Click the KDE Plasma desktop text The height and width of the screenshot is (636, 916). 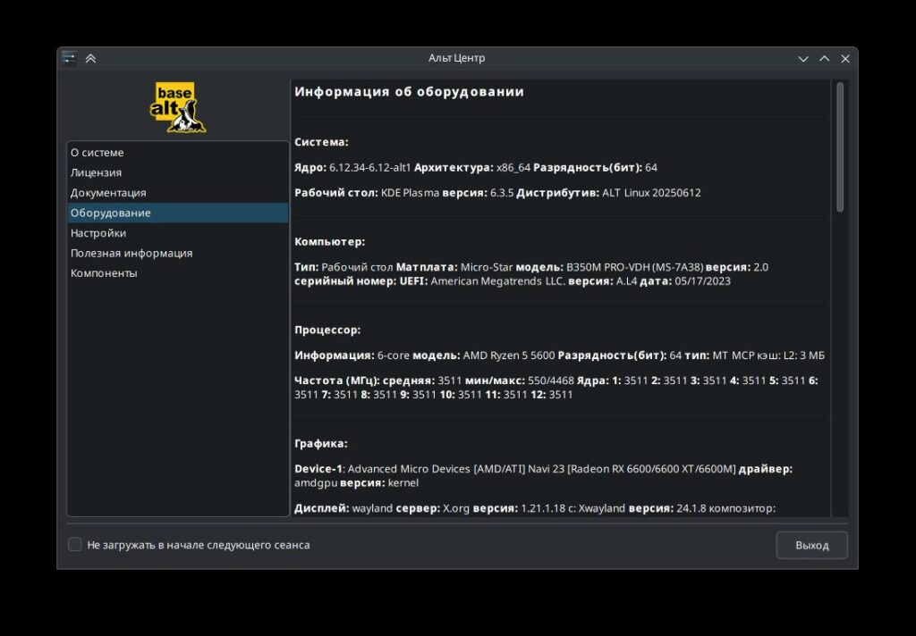tap(410, 193)
